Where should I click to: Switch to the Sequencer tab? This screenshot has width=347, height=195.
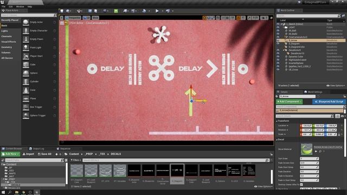tap(63, 149)
